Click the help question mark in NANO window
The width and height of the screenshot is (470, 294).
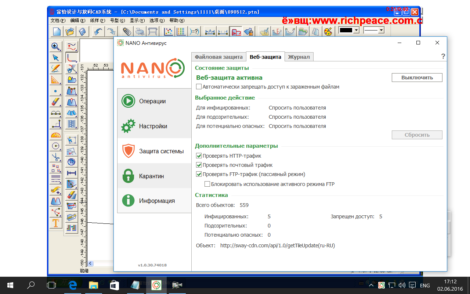(x=443, y=57)
